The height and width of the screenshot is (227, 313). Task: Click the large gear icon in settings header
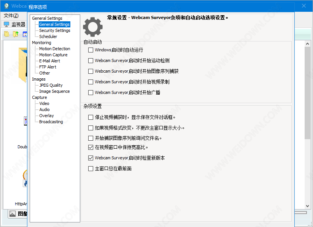click(93, 27)
